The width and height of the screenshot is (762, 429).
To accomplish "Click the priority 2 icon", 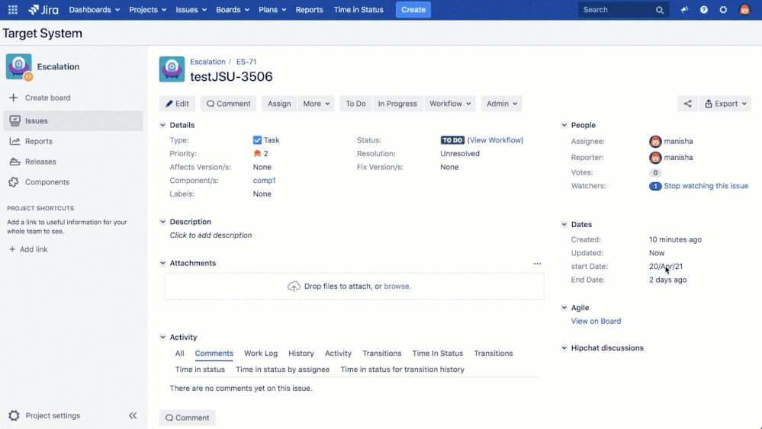I will coord(257,153).
